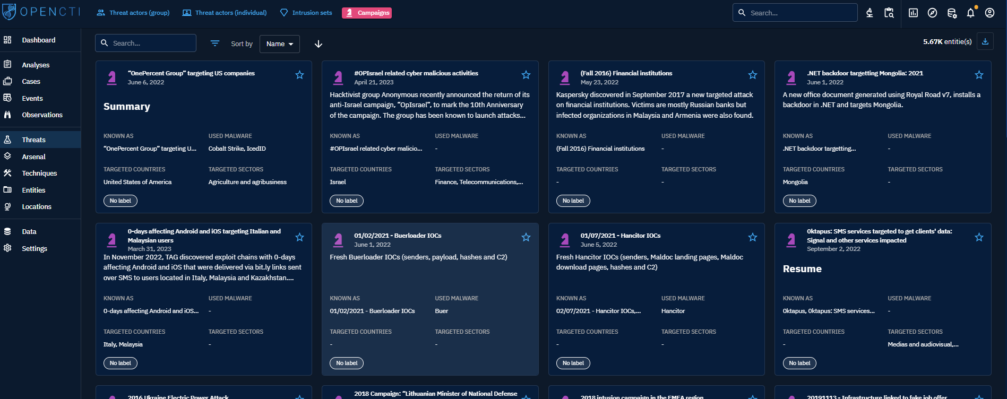
Task: Toggle star on Buerloader IOCs card
Action: pyautogui.click(x=526, y=237)
